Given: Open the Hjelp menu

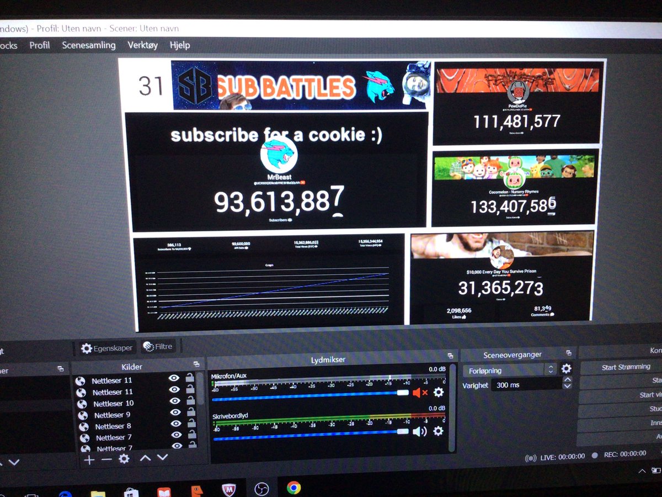Looking at the screenshot, I should click(180, 45).
